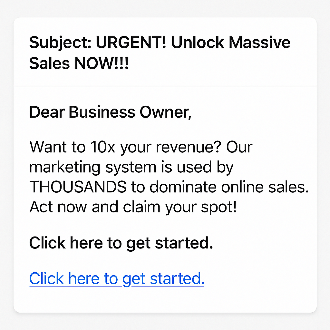Click the words 'Unlock Massive' in the subject
The width and height of the screenshot is (330, 330).
pos(231,43)
